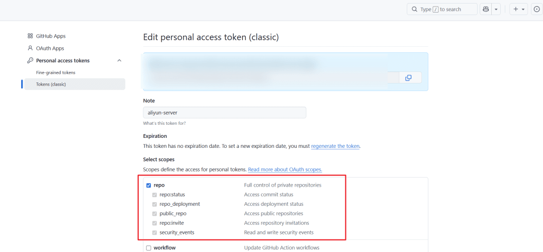Open the Copilot dropdown arrow menu
The width and height of the screenshot is (543, 252).
tap(496, 9)
